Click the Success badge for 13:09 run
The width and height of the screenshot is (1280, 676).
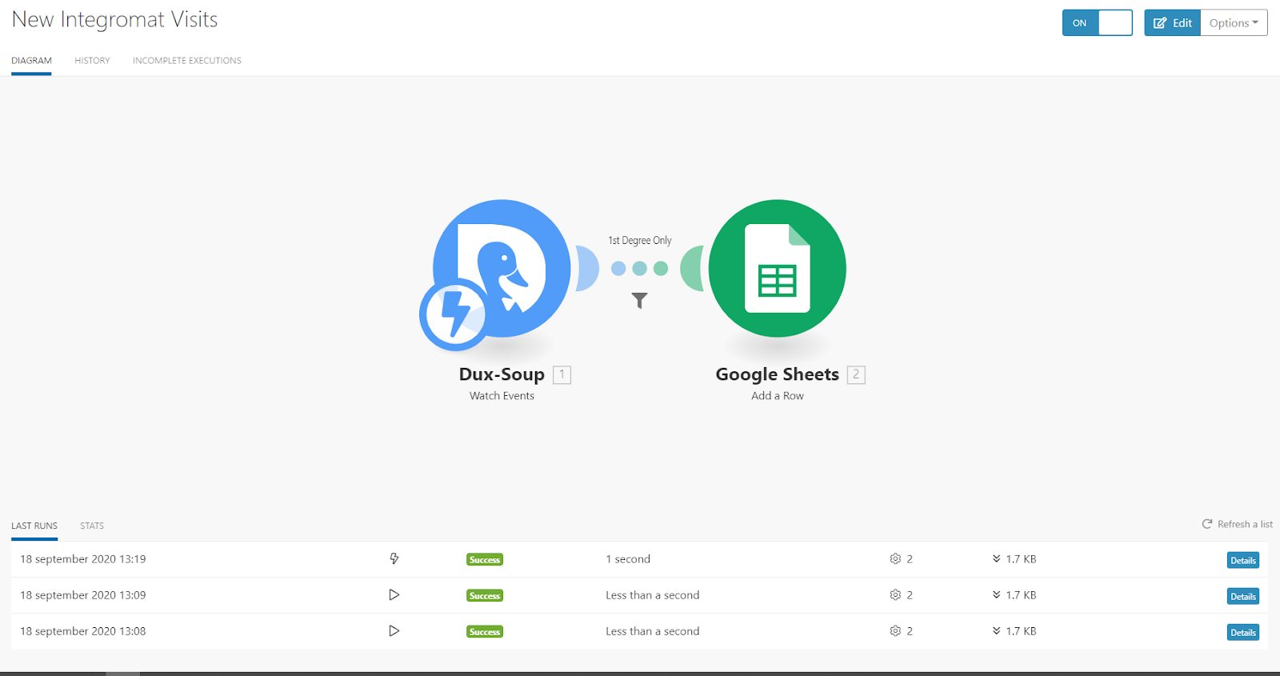[485, 596]
